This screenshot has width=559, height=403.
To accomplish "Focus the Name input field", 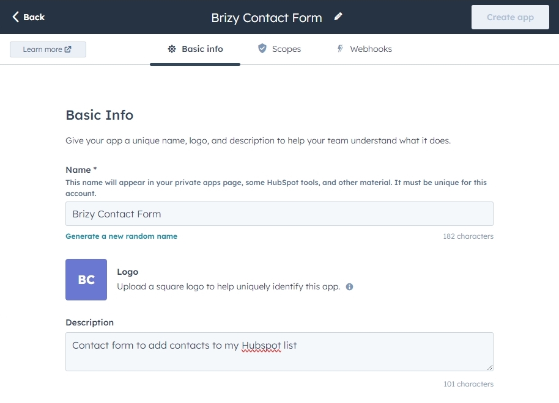I will point(279,214).
